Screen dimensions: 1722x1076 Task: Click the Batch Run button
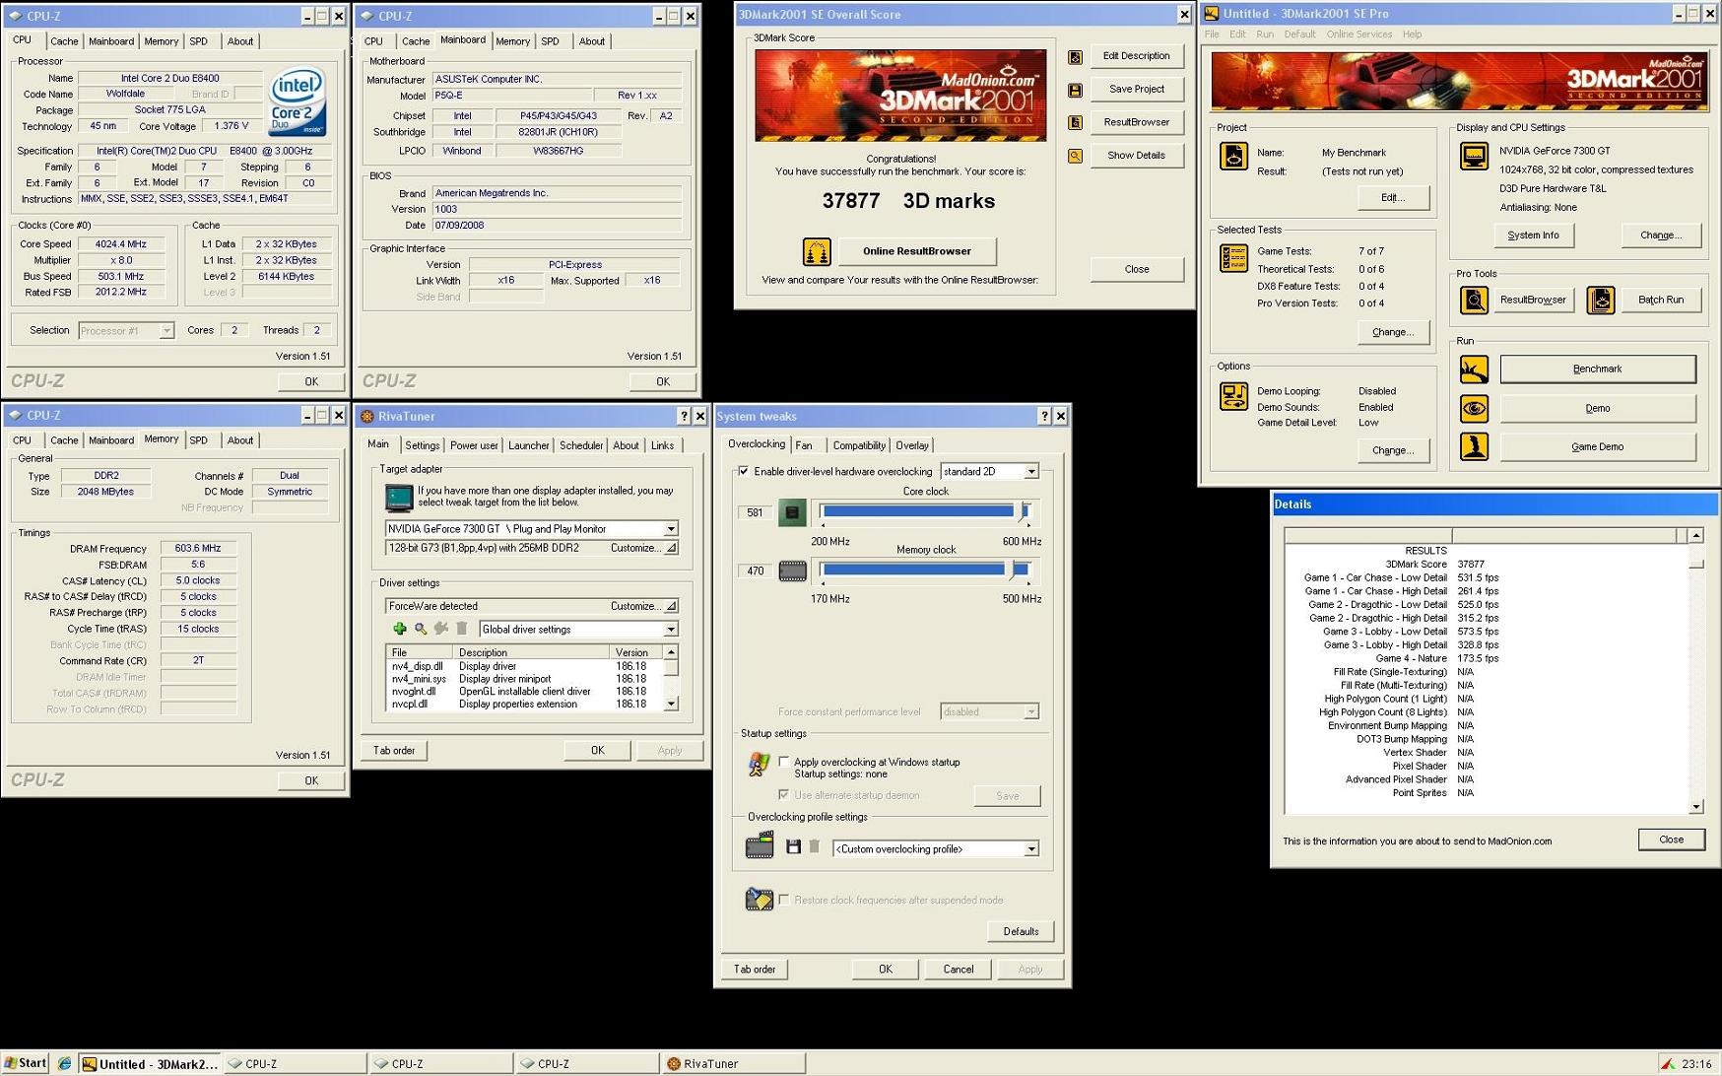click(x=1661, y=300)
